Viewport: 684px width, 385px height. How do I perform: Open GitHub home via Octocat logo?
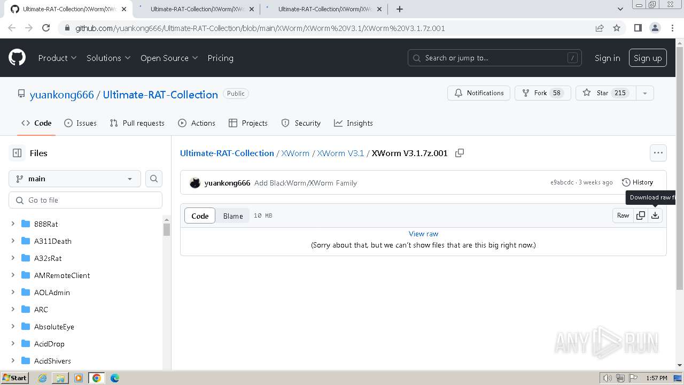(17, 58)
